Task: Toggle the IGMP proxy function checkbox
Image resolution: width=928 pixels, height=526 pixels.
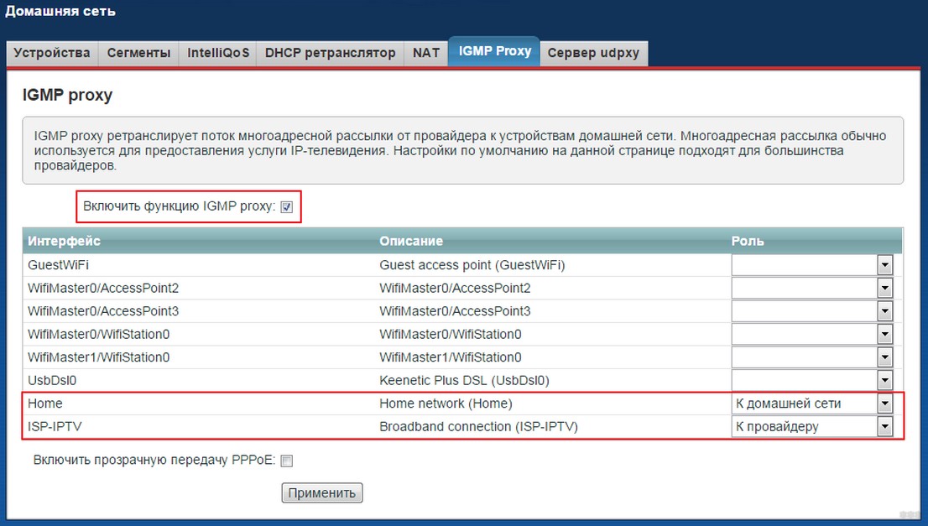Action: pos(287,207)
